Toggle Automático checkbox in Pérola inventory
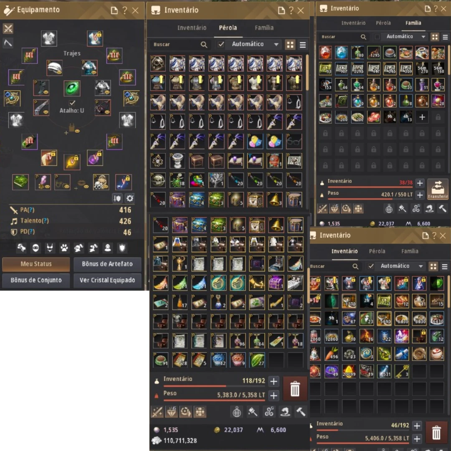The width and height of the screenshot is (451, 451). pyautogui.click(x=220, y=44)
